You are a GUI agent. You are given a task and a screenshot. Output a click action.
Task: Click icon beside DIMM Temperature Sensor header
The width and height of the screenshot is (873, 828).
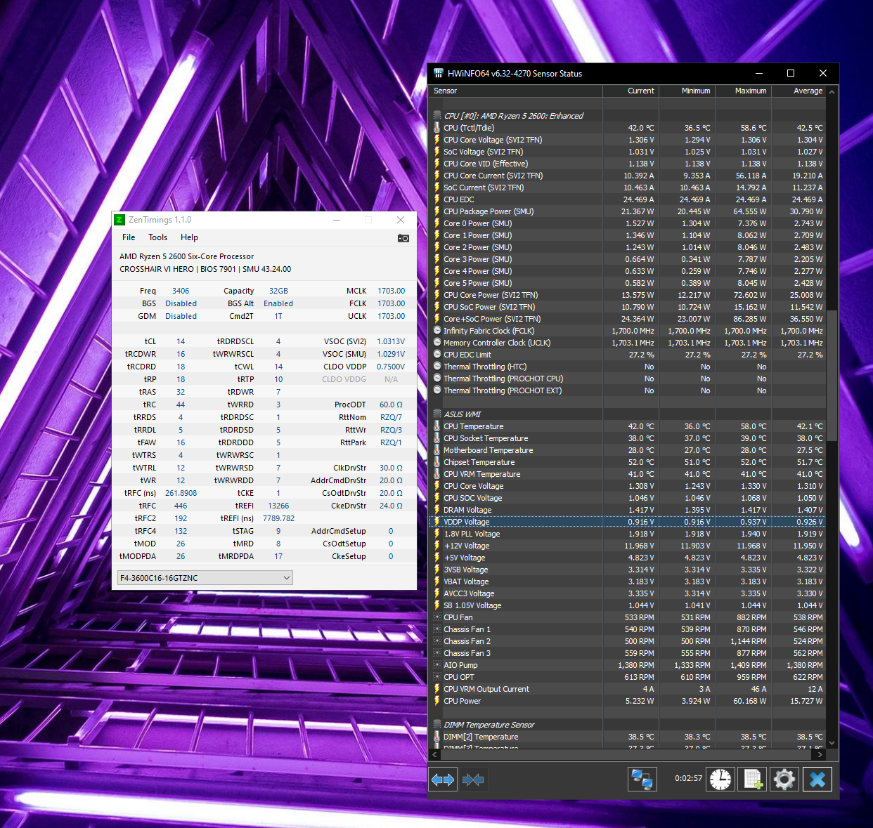point(437,725)
